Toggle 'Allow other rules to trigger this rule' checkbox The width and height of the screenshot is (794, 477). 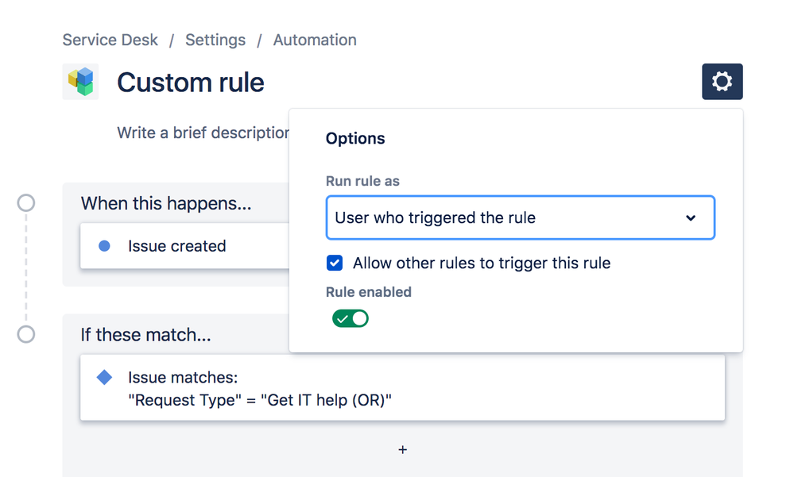pyautogui.click(x=335, y=263)
